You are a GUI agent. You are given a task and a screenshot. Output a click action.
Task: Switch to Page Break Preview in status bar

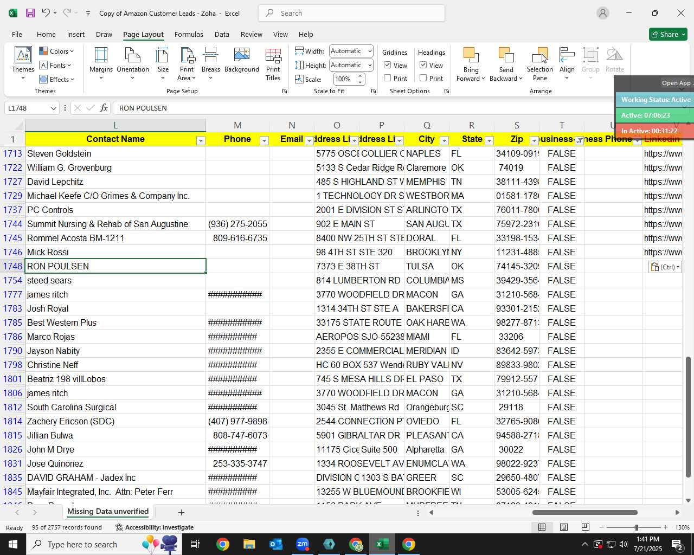click(586, 527)
